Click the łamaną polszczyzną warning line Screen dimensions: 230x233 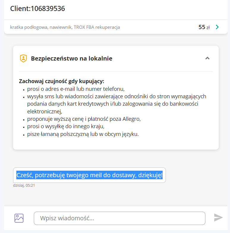pos(83,134)
